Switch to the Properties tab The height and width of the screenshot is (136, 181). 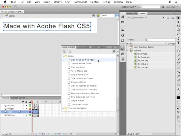point(132,14)
